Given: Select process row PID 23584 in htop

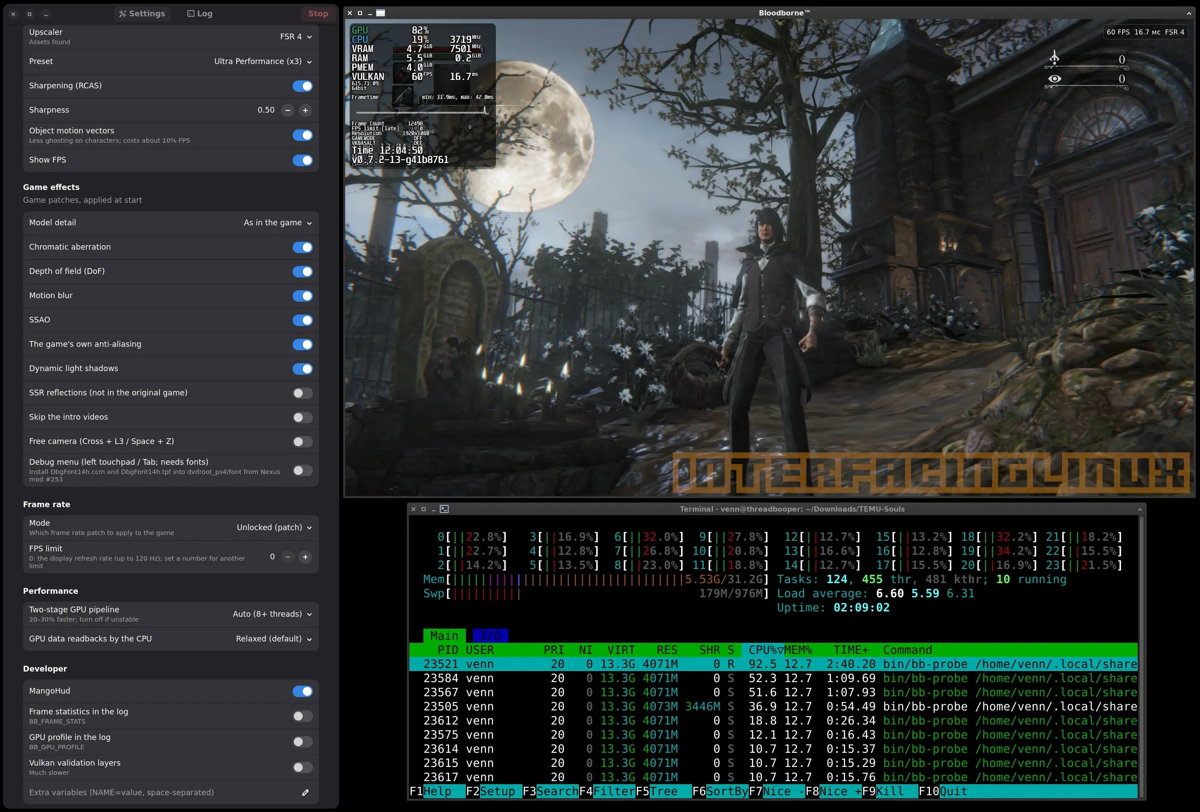Looking at the screenshot, I should 773,678.
